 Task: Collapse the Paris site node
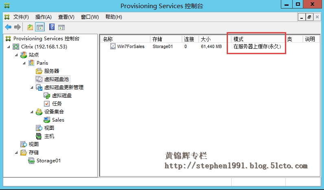pos(24,63)
